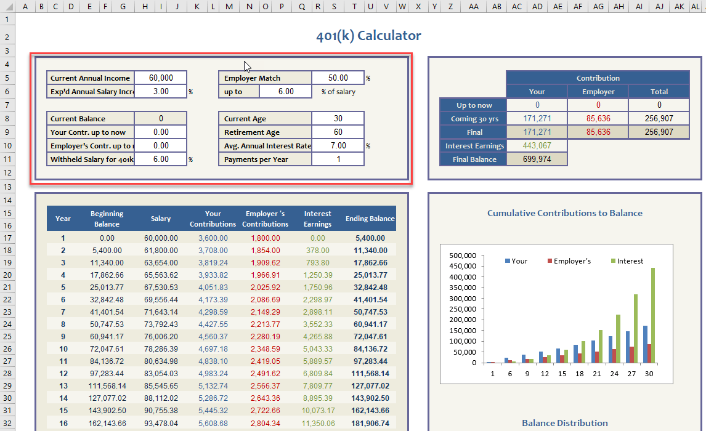
Task: Click the '401(k) Calculator' title text
Action: click(368, 36)
